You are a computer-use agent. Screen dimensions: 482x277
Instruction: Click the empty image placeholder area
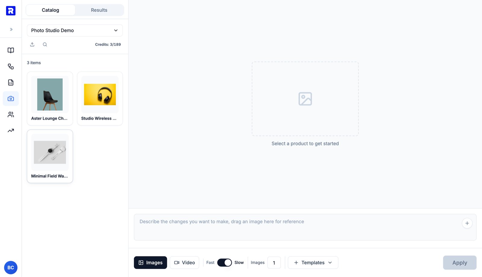click(x=305, y=99)
